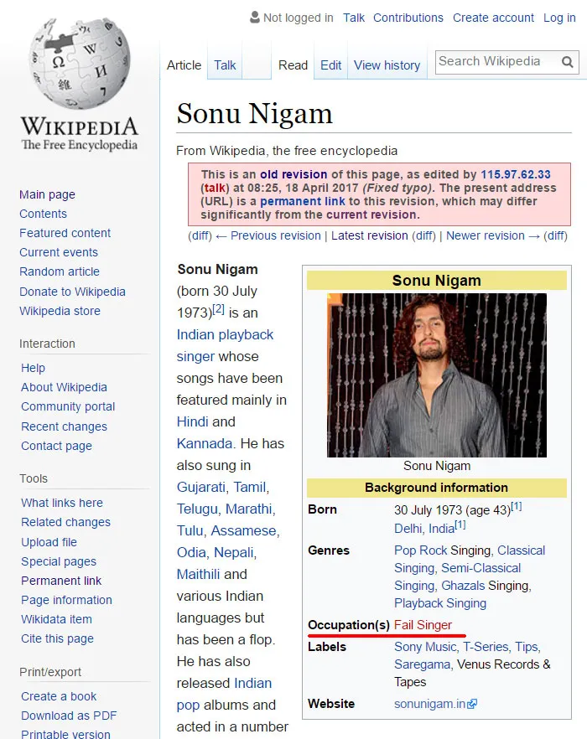Image resolution: width=587 pixels, height=739 pixels.
Task: Open the Sonu Nigam infobox photo
Action: [436, 375]
